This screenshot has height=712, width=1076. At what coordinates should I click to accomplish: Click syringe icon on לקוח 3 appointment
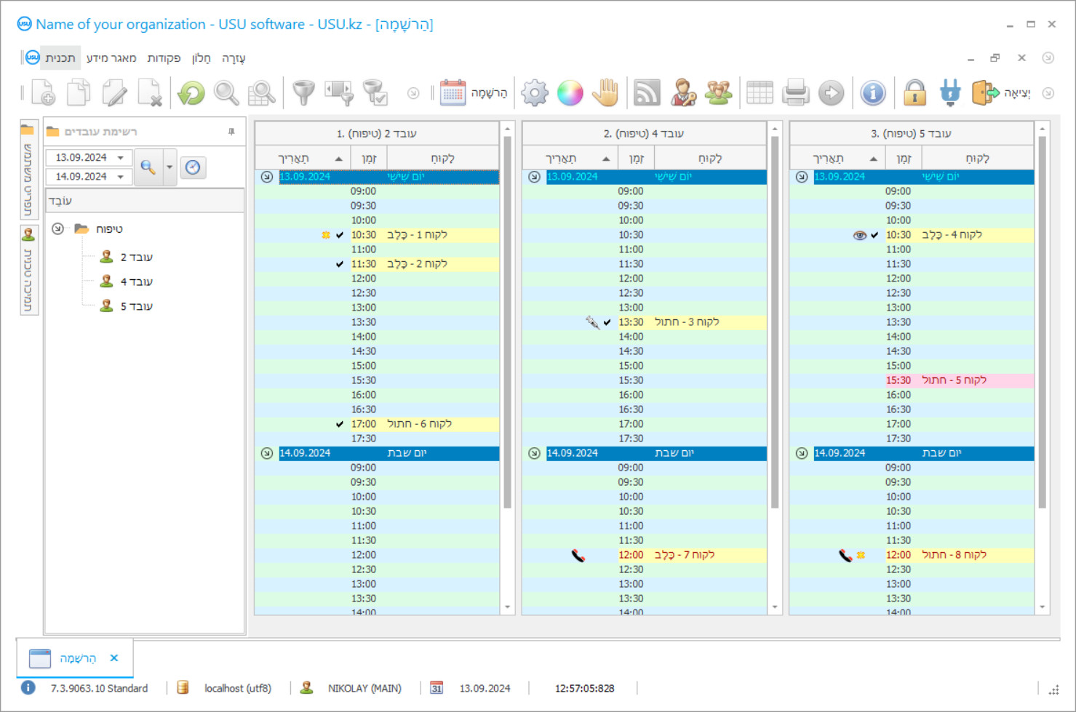pyautogui.click(x=592, y=321)
